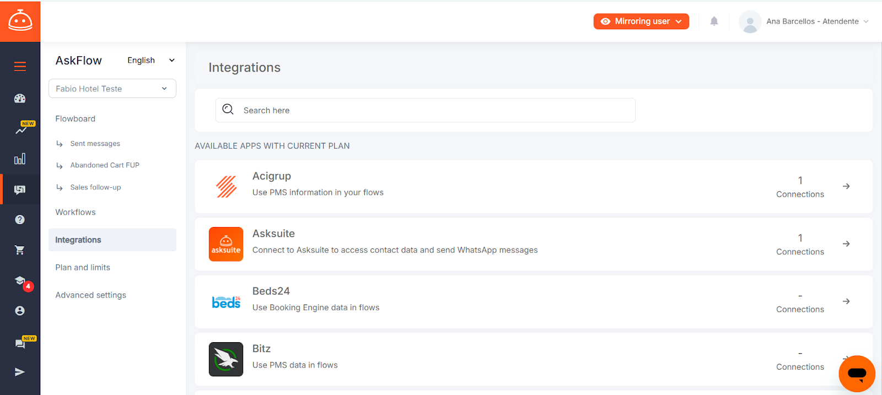Image resolution: width=882 pixels, height=395 pixels.
Task: Go to Sent messages
Action: coord(95,144)
